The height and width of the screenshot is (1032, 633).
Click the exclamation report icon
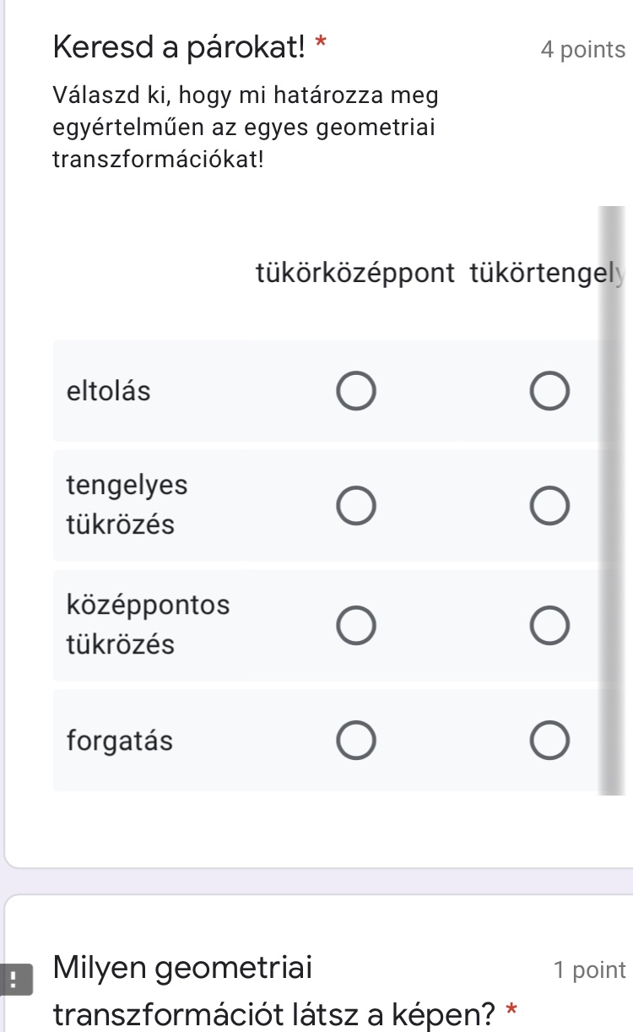tap(14, 981)
